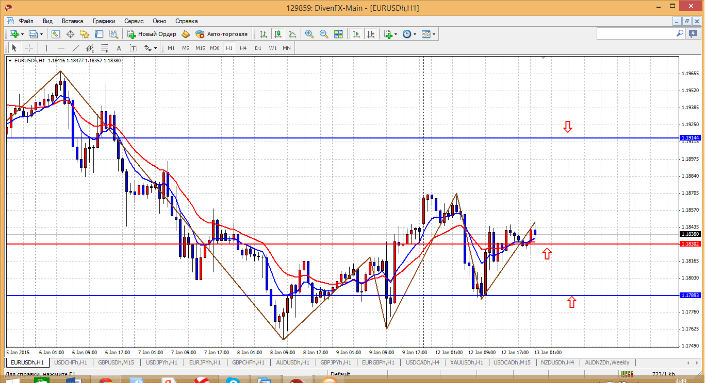The width and height of the screenshot is (706, 383).
Task: Toggle Auto Scroll chart button
Action: [x=356, y=34]
